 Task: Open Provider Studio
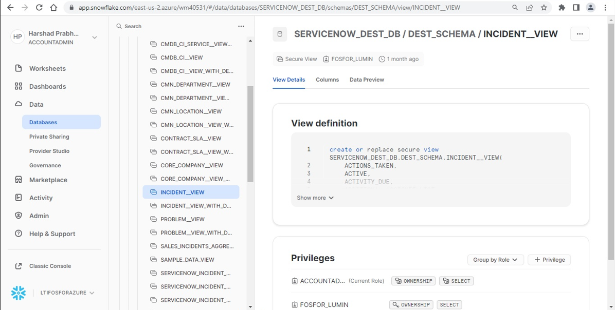pos(49,151)
